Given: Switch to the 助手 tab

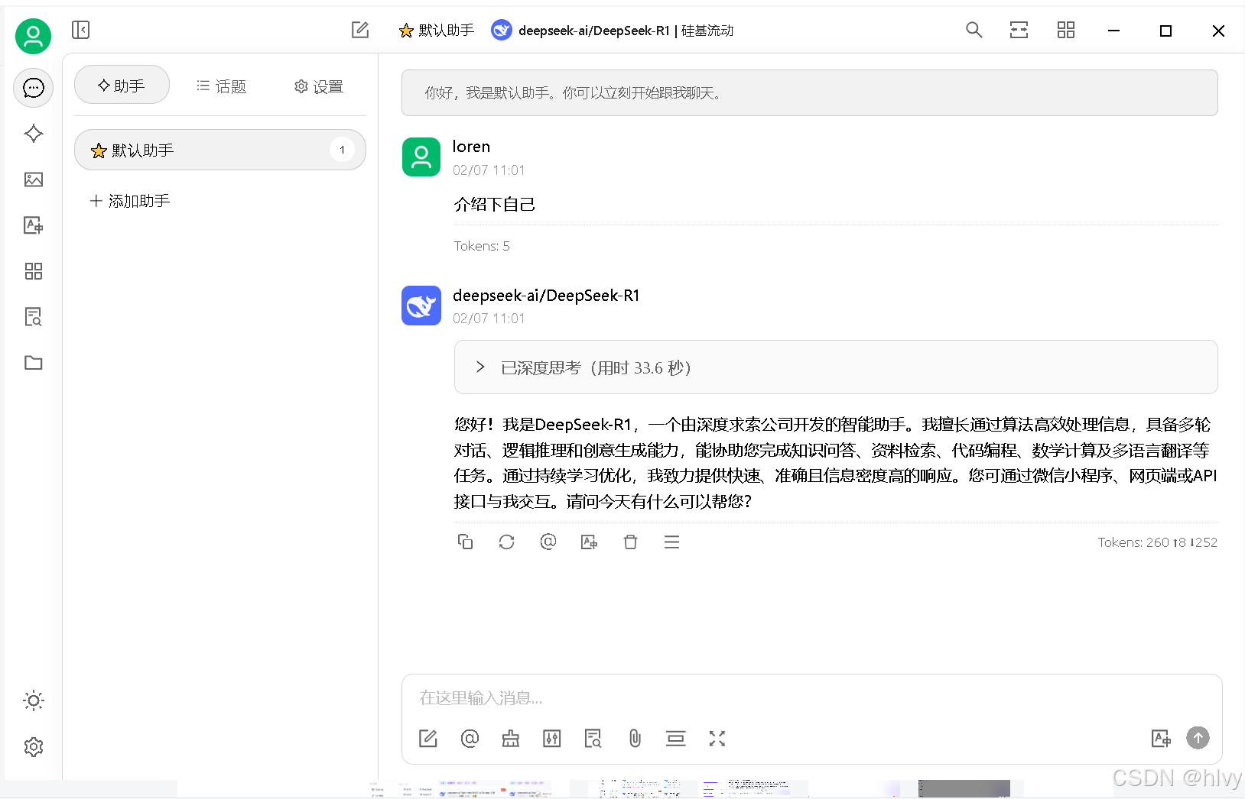Looking at the screenshot, I should (122, 86).
